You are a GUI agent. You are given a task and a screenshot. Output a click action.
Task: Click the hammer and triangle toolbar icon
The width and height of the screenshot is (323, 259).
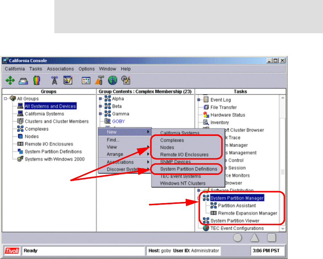(x=99, y=80)
